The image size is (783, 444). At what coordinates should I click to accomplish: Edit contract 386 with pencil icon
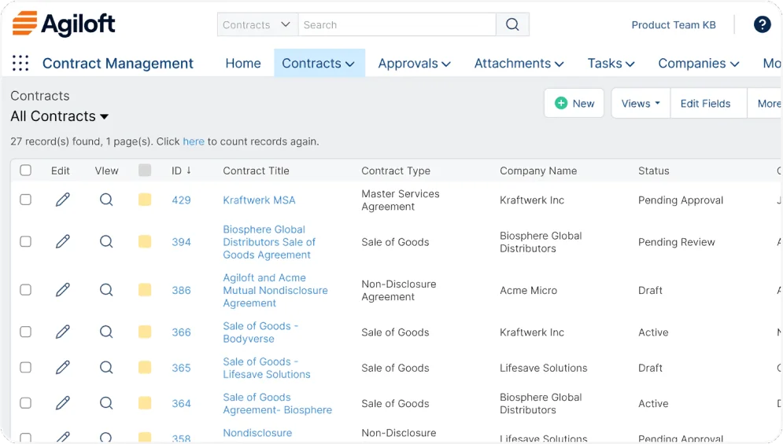pos(62,290)
